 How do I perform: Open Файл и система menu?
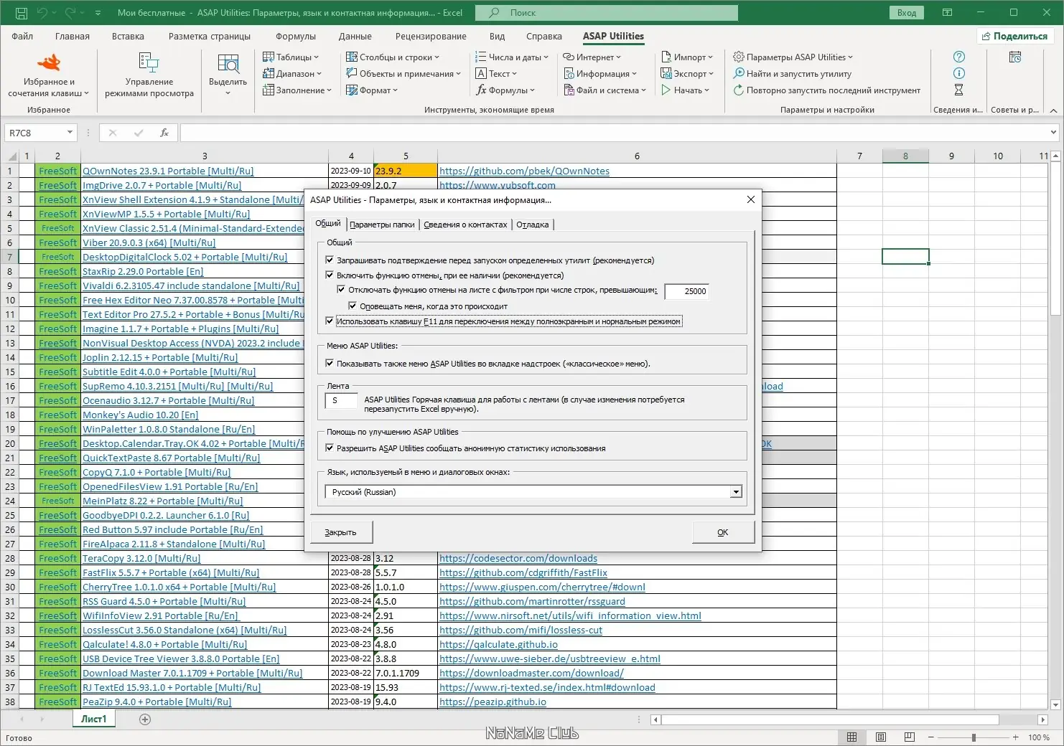point(605,90)
